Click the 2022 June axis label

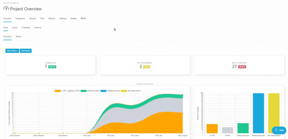point(135,136)
